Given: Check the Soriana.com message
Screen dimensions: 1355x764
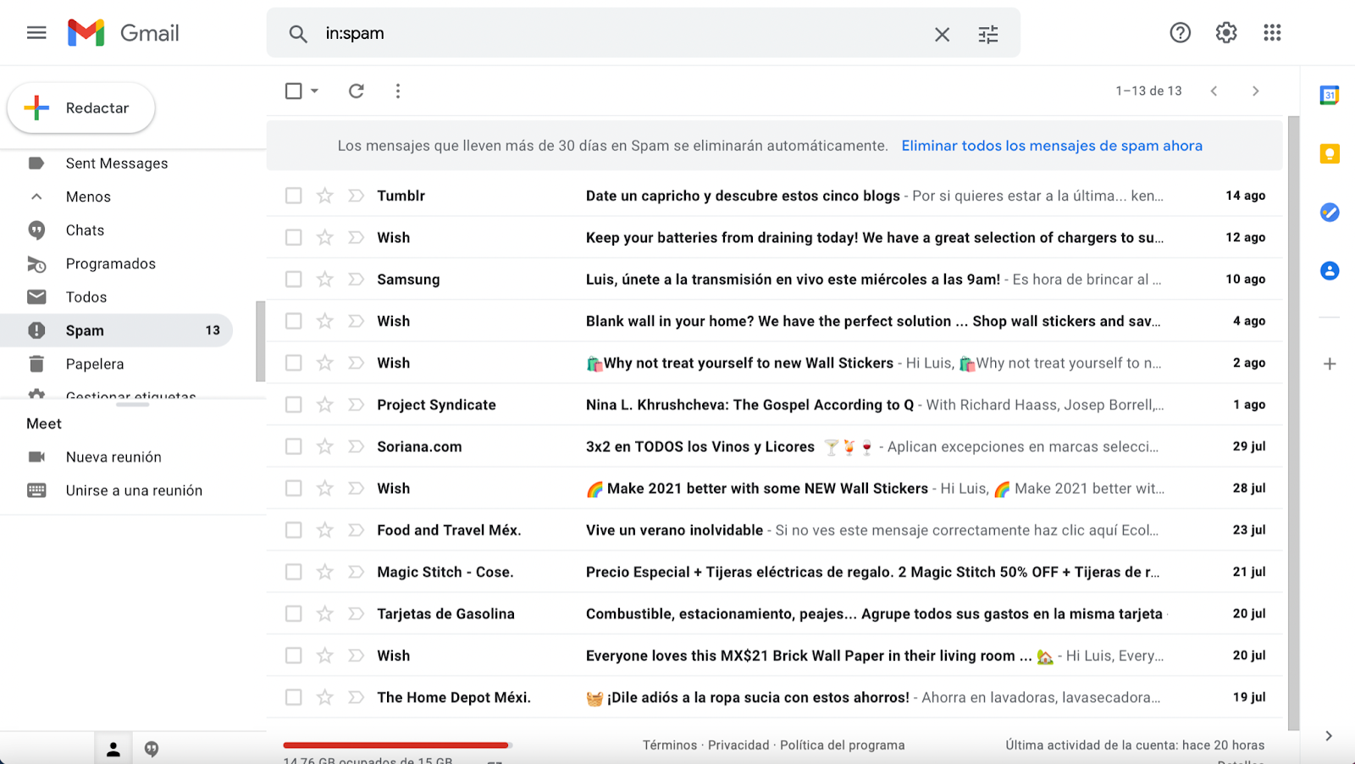Looking at the screenshot, I should pos(294,446).
